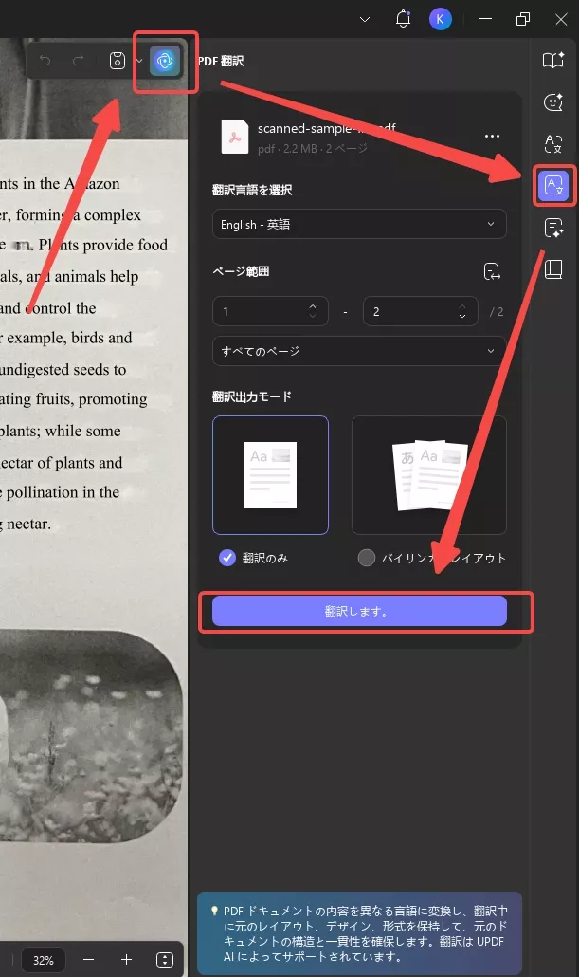Click the redo arrow in toolbar

(x=79, y=61)
